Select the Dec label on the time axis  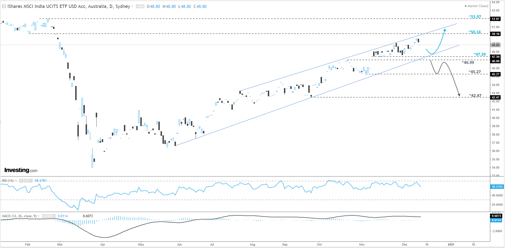[x=405, y=245]
